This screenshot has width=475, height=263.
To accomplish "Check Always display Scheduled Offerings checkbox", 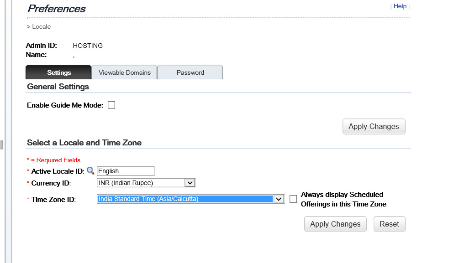I will (x=293, y=199).
